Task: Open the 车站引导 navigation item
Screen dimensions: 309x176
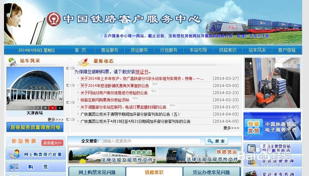Action: pyautogui.click(x=198, y=50)
